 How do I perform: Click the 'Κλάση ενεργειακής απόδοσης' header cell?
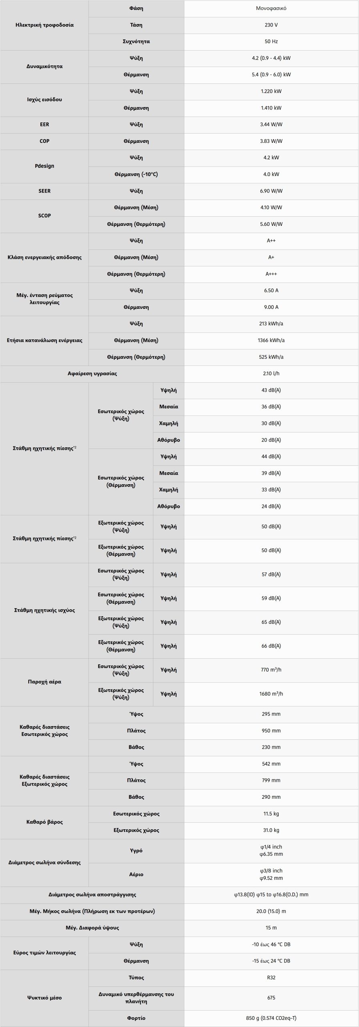[44, 257]
